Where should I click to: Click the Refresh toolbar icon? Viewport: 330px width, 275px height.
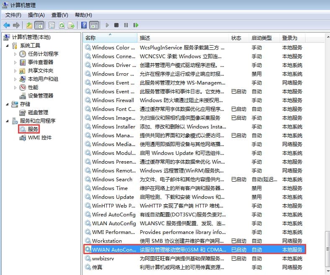click(62, 25)
